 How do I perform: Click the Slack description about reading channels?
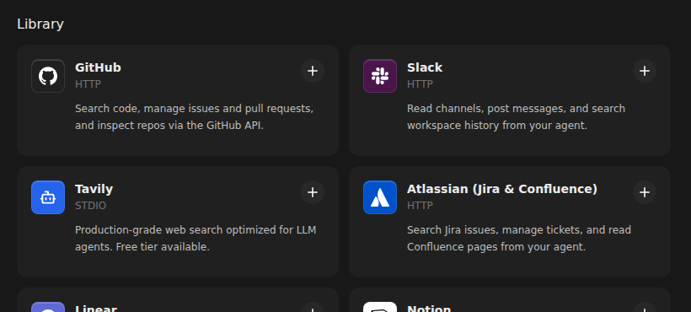(516, 117)
